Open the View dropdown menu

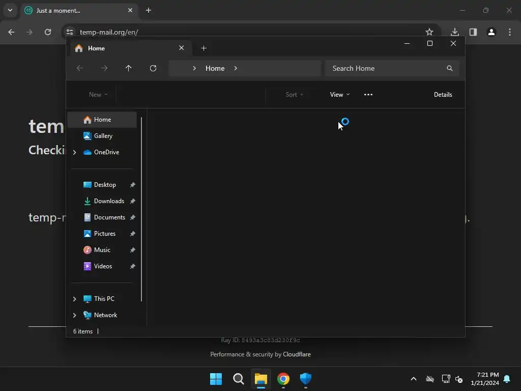coord(339,94)
